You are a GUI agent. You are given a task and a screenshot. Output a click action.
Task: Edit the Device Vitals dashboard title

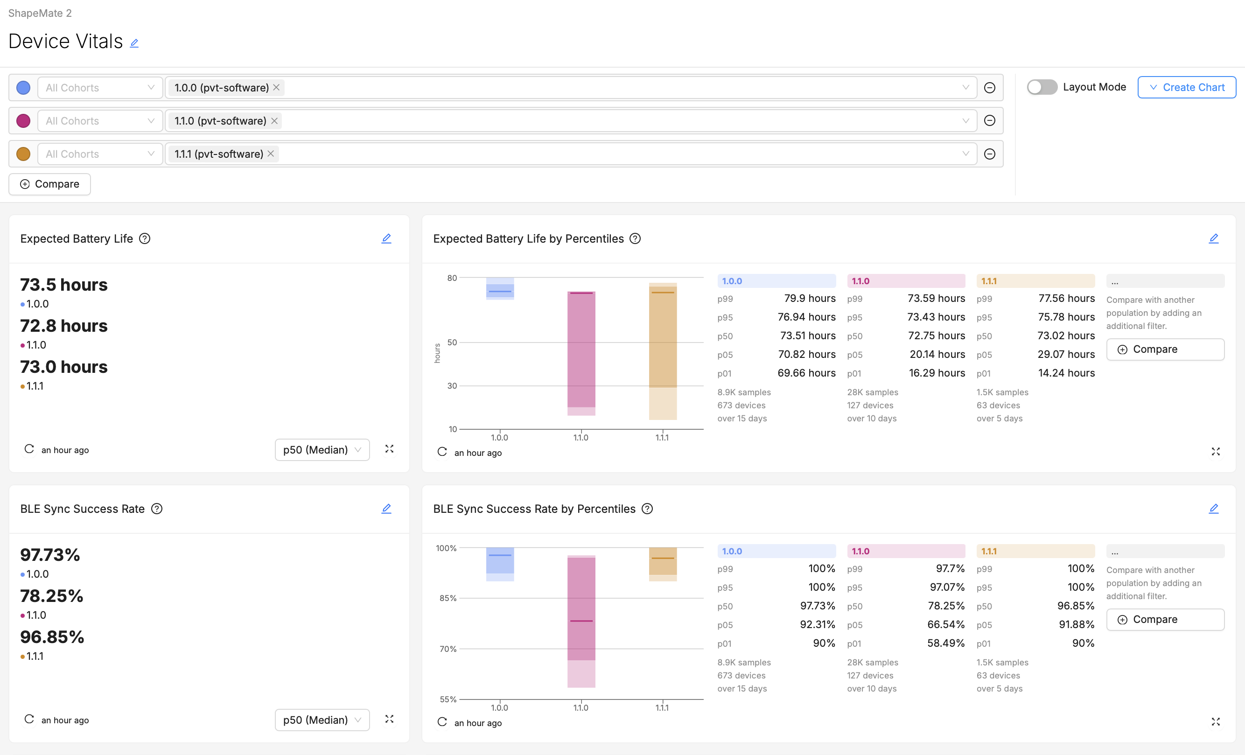(134, 42)
